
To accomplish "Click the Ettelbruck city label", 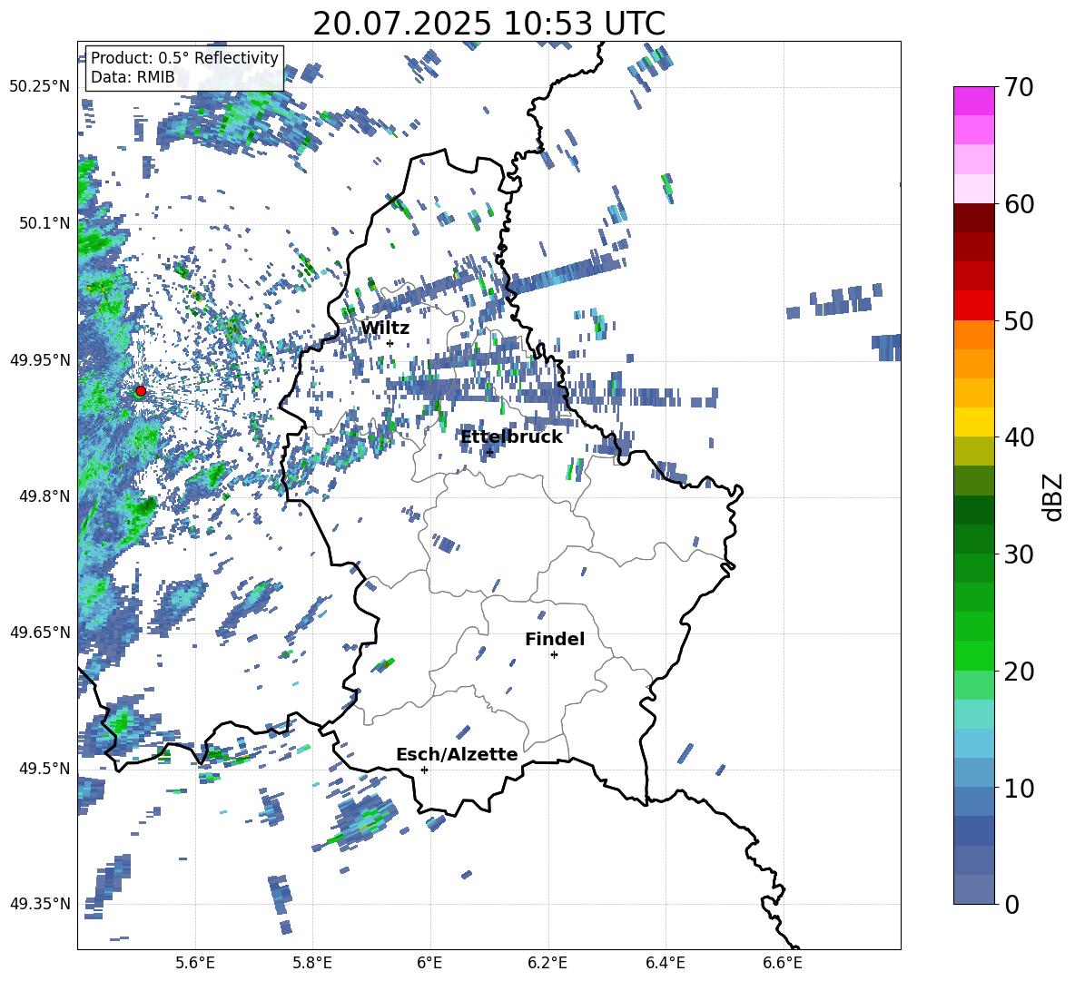I will click(x=511, y=437).
